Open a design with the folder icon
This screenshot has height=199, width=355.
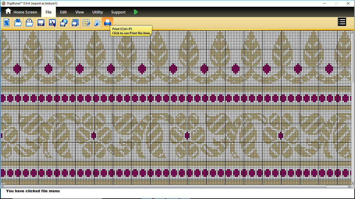18,23
